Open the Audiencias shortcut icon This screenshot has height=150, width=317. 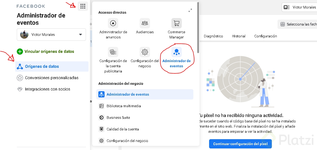coord(145,23)
